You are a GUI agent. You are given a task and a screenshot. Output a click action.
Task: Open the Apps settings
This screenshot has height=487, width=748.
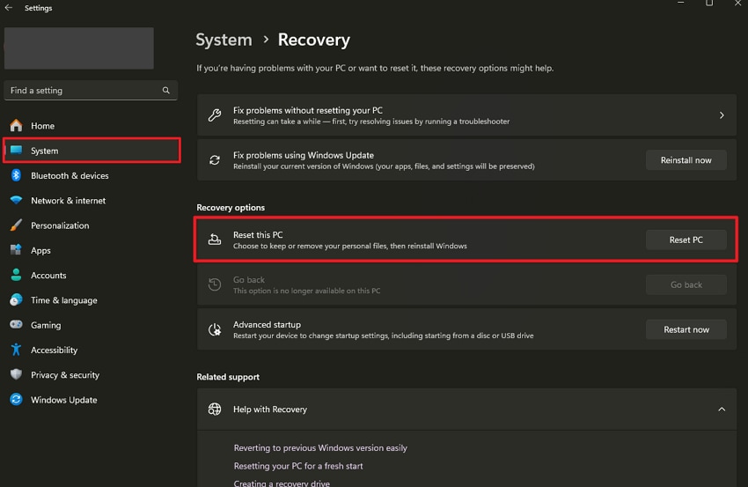click(92, 250)
